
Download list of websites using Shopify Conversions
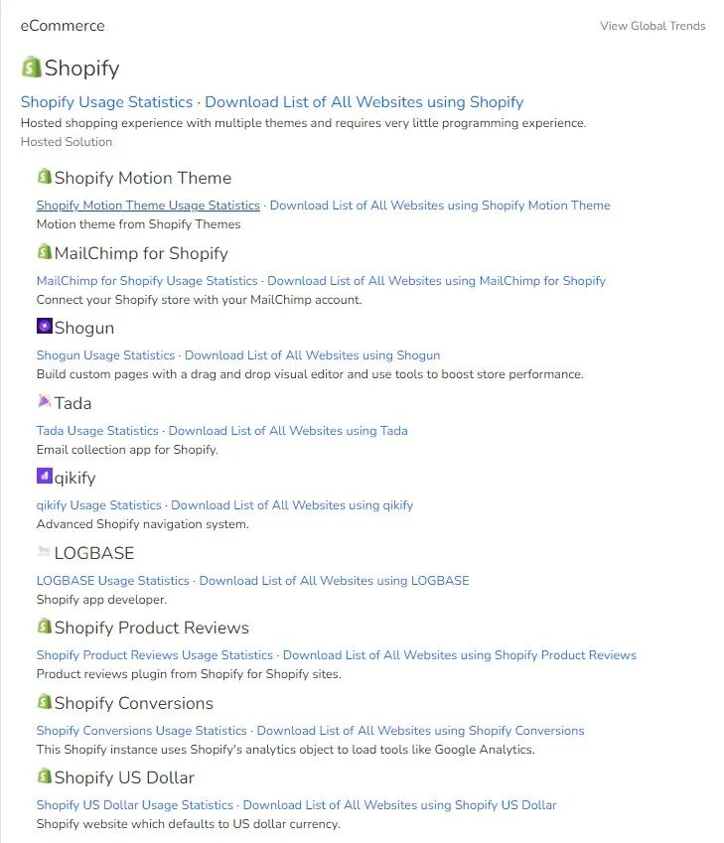420,731
